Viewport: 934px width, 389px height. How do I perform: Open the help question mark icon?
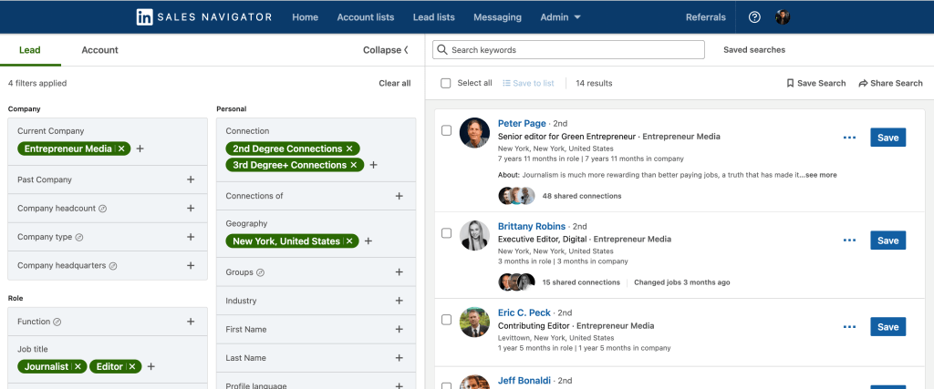click(x=754, y=17)
